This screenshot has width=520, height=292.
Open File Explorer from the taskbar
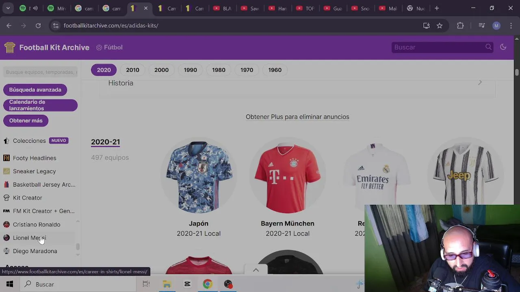pos(167,284)
